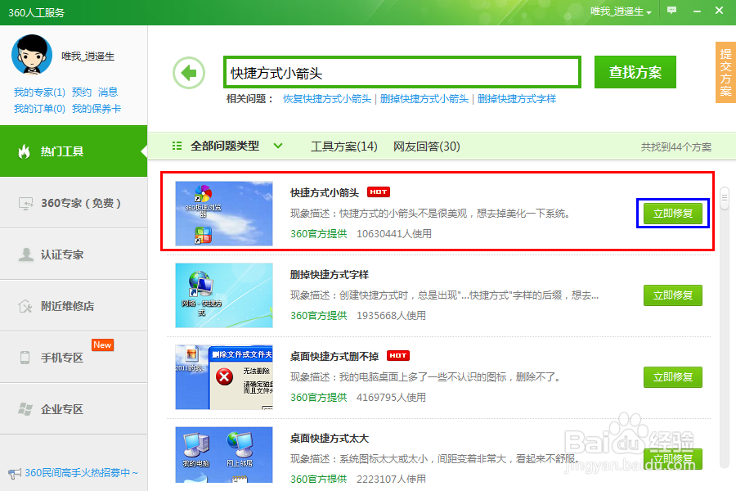Screen dimensions: 736x491
Task: Click the text 共找到44个方案
Action: coord(676,147)
